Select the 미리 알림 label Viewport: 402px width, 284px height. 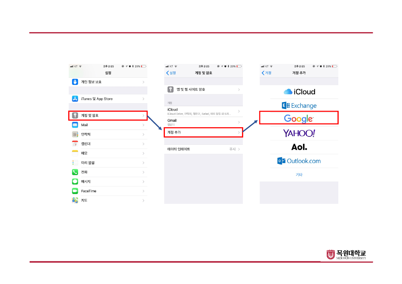coord(88,163)
